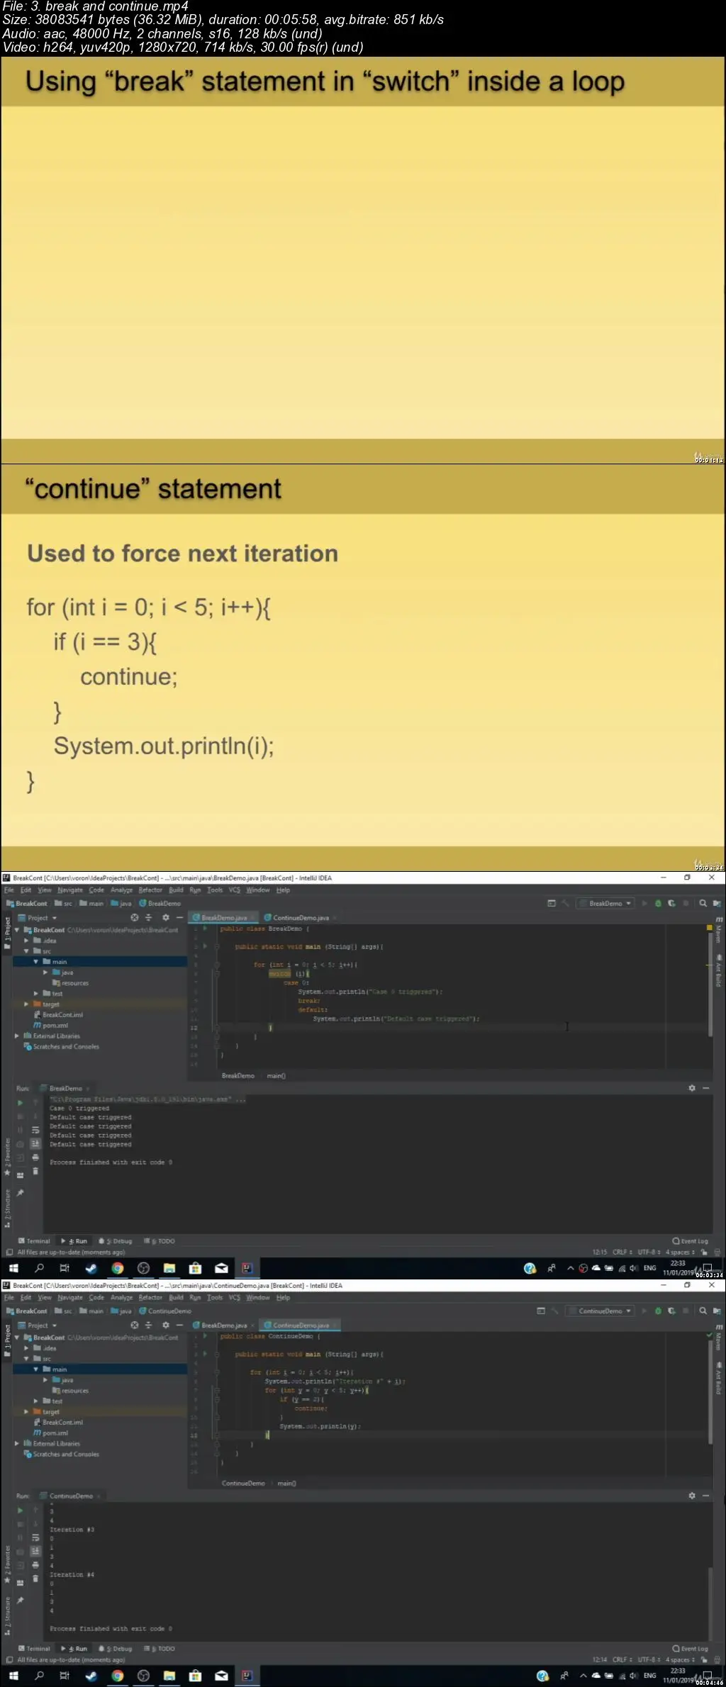Toggle scroll-to-end icon in the BreakDemo Run panel

35,1143
